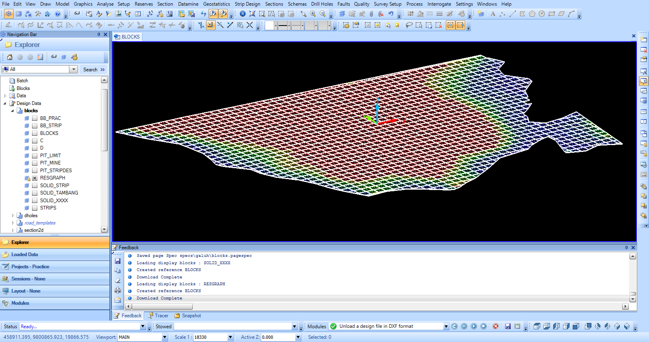Image resolution: width=649 pixels, height=342 pixels.
Task: Open the Scale 18330 dropdown
Action: [x=230, y=337]
